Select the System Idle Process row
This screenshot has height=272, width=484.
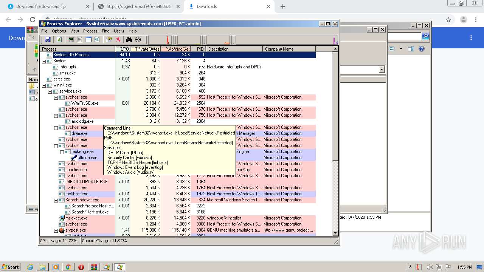coord(178,55)
